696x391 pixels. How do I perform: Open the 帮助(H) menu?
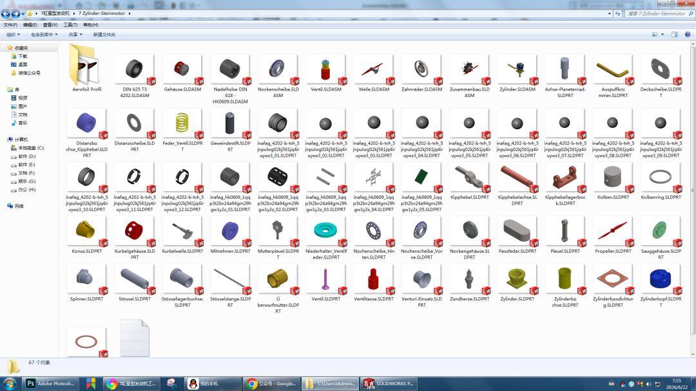pyautogui.click(x=91, y=25)
